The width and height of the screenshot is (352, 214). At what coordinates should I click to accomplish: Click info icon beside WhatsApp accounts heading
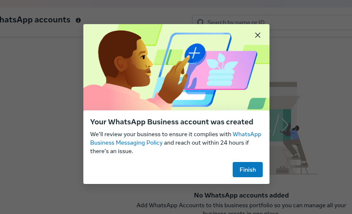point(78,20)
